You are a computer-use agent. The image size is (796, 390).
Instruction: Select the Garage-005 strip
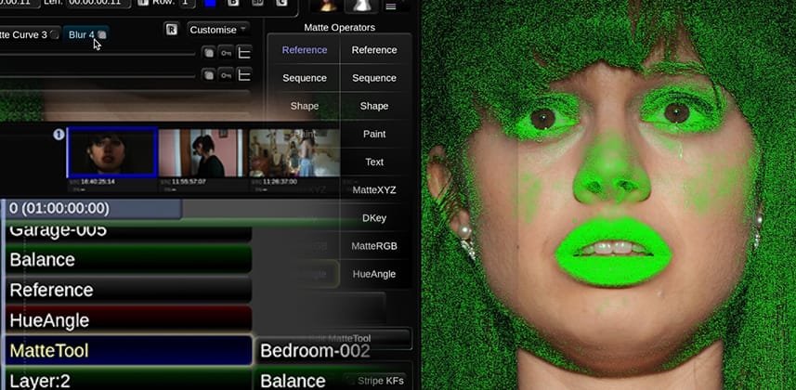(127, 232)
